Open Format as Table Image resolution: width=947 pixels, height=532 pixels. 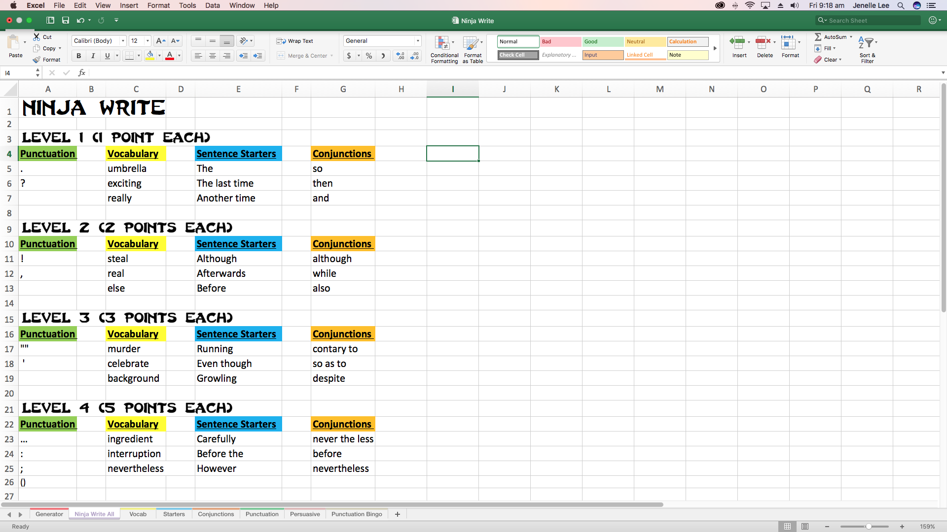click(473, 49)
